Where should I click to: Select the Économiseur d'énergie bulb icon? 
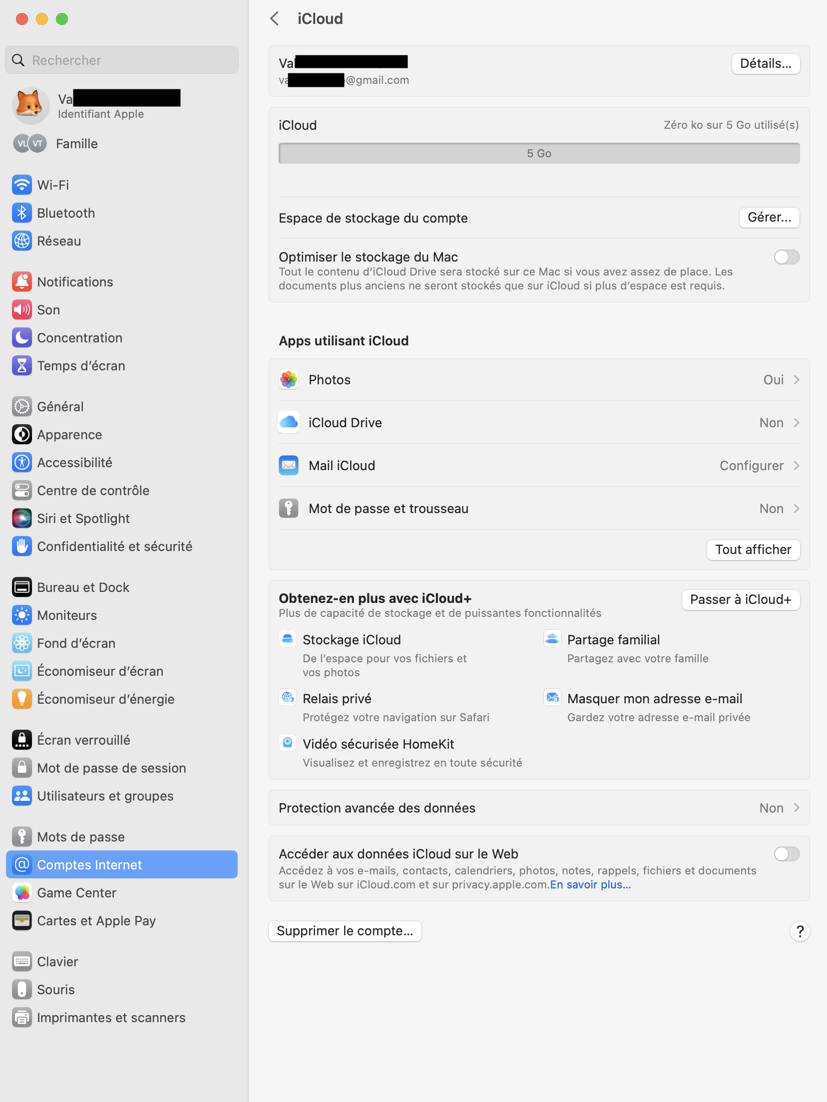click(22, 699)
